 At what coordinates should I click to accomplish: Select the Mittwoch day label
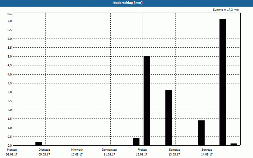[77, 150]
